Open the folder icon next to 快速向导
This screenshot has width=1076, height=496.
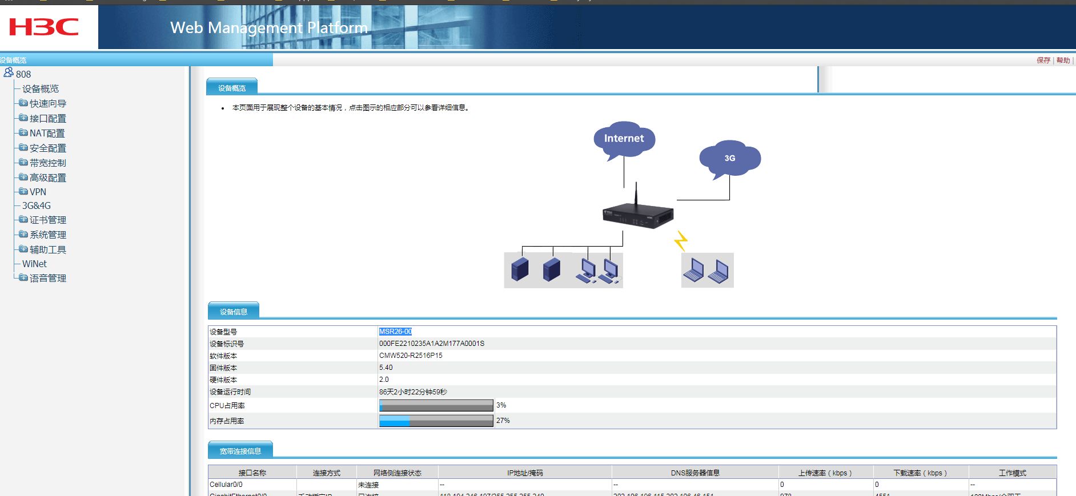point(23,103)
